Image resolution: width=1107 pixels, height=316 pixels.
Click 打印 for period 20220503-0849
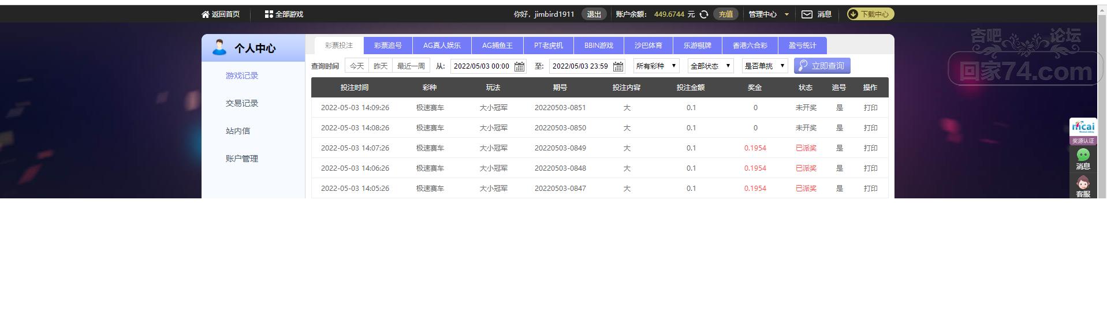pyautogui.click(x=870, y=148)
